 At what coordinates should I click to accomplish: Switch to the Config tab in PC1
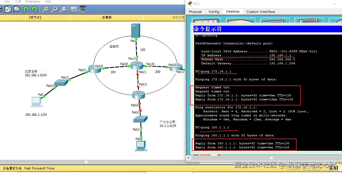point(214,11)
